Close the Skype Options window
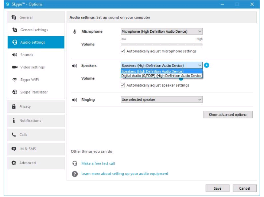This screenshot has width=264, height=197. [x=252, y=4]
